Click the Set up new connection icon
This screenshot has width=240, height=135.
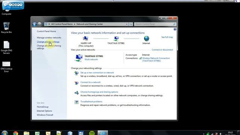pos(76,73)
